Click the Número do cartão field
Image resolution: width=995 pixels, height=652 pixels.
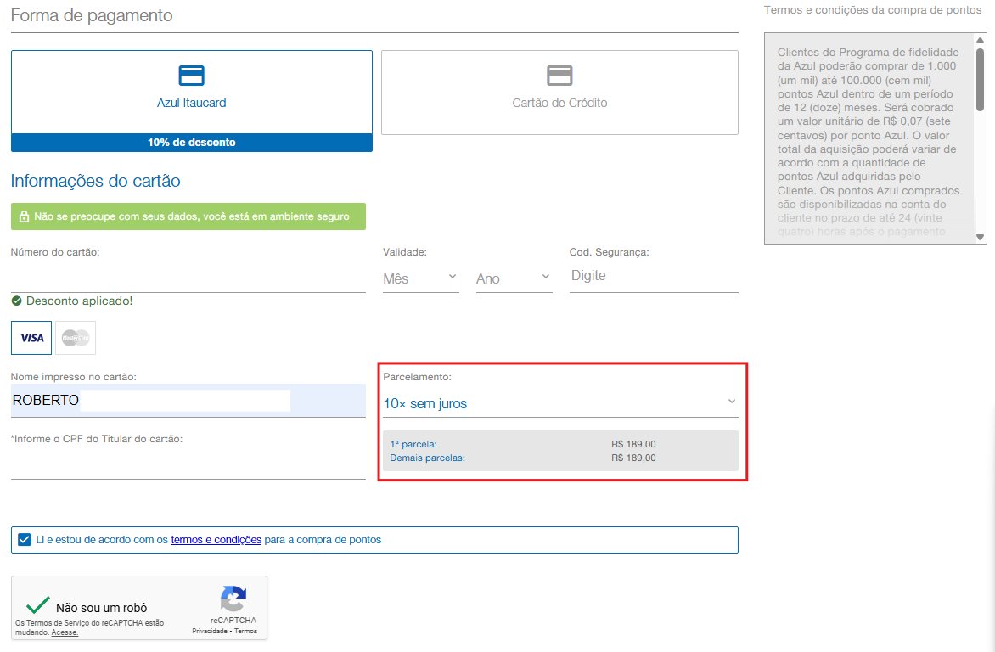coord(188,278)
